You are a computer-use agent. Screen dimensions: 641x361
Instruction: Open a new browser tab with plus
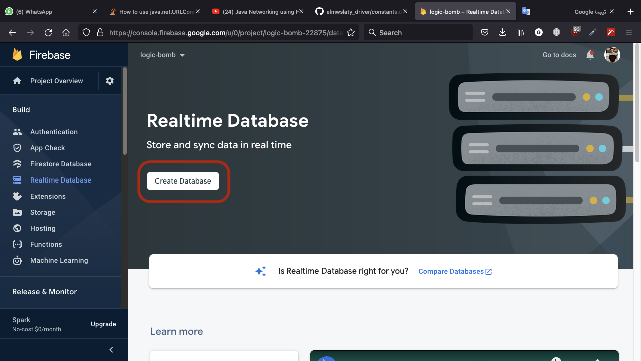pyautogui.click(x=630, y=11)
